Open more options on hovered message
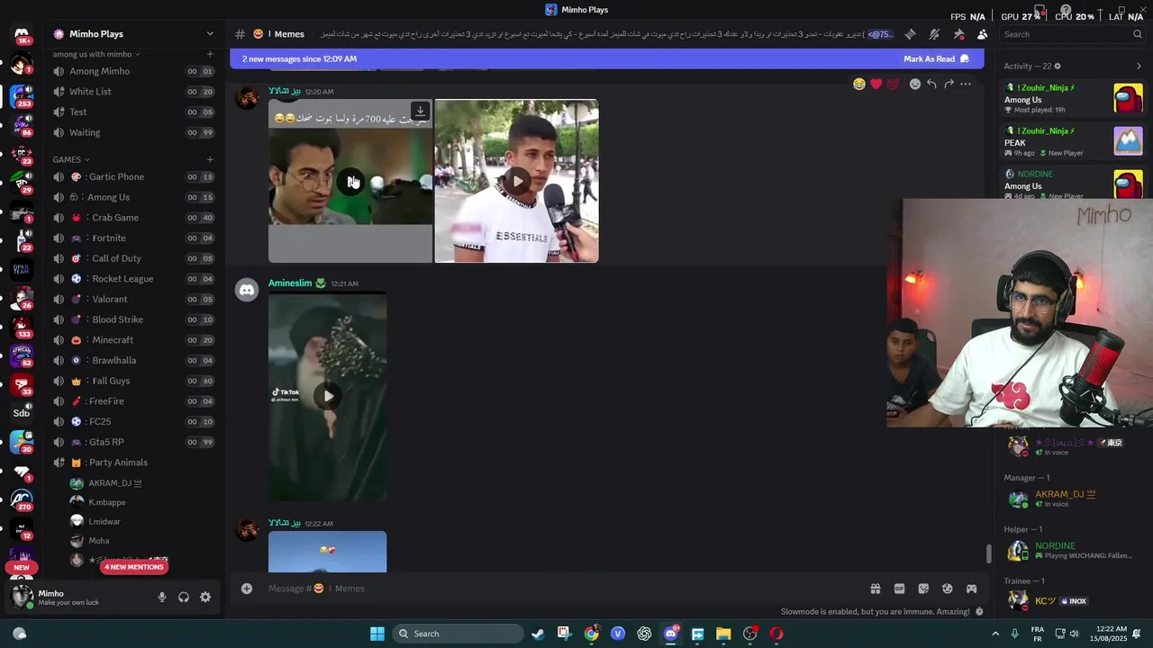Viewport: 1153px width, 648px height. pyautogui.click(x=966, y=84)
